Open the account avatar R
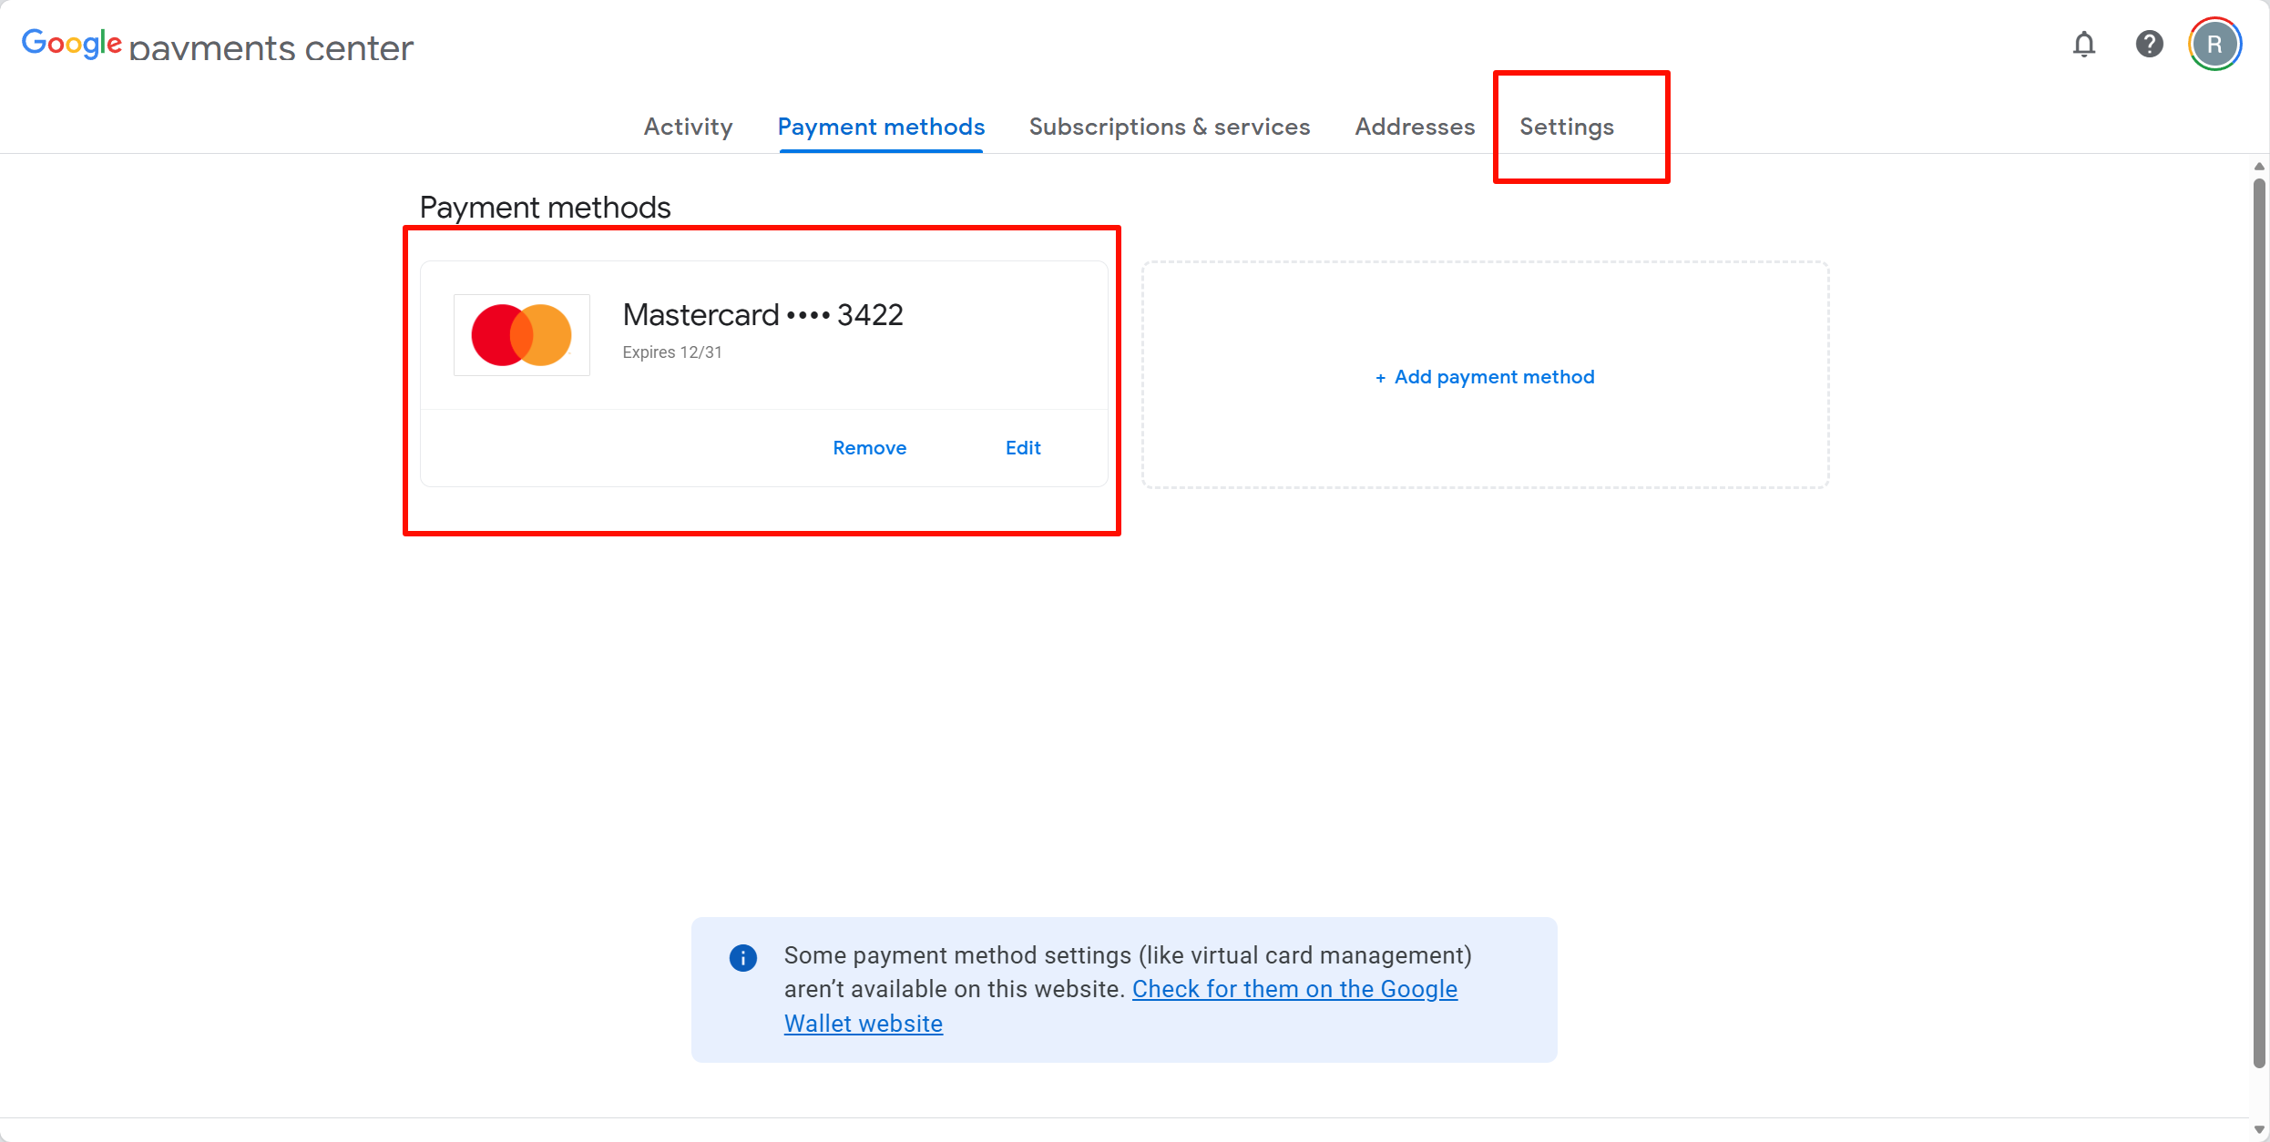Viewport: 2270px width, 1142px height. 2214,45
